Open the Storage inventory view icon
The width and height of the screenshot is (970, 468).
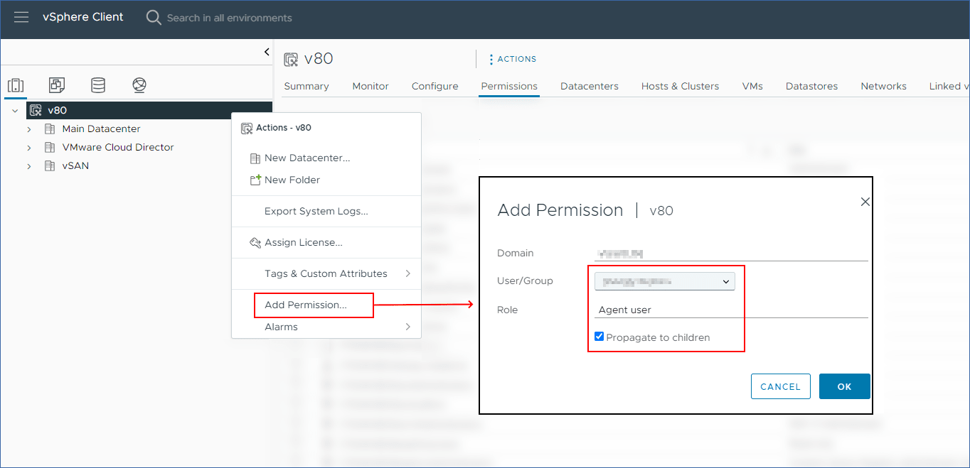(x=98, y=86)
